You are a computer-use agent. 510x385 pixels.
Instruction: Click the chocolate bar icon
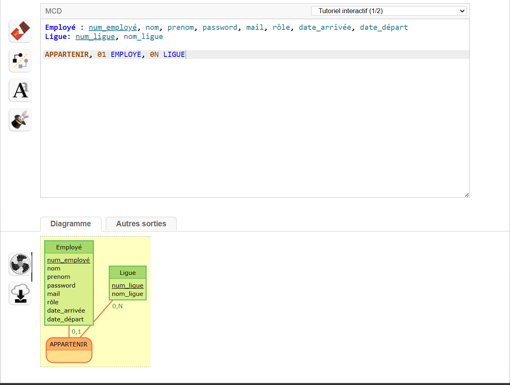point(20,31)
